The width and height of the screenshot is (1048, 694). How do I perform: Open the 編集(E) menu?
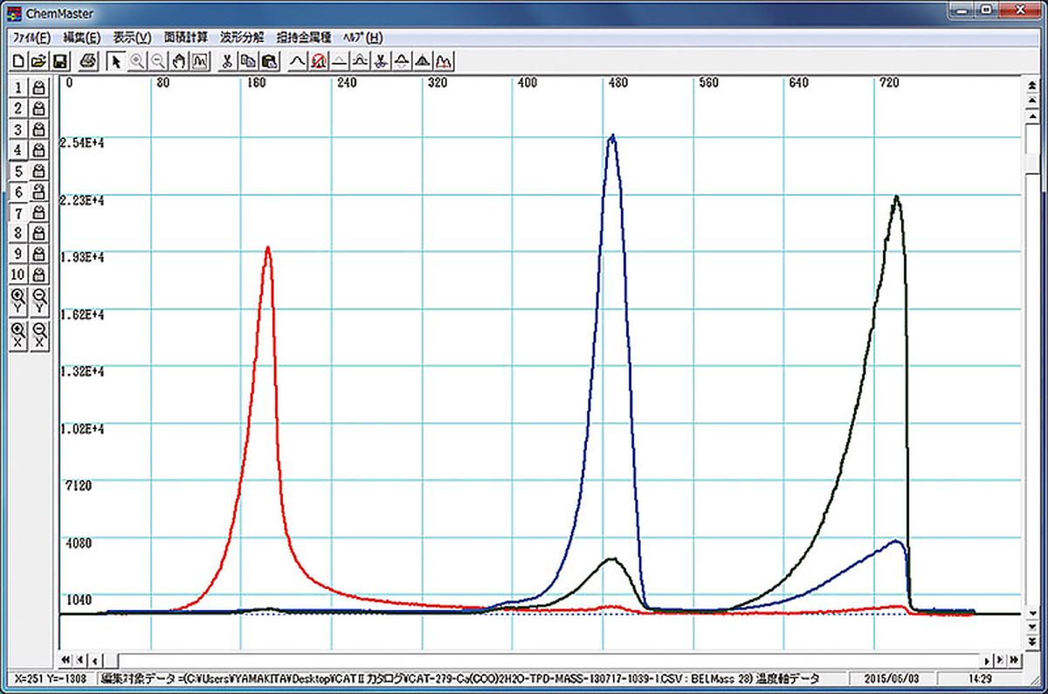81,38
